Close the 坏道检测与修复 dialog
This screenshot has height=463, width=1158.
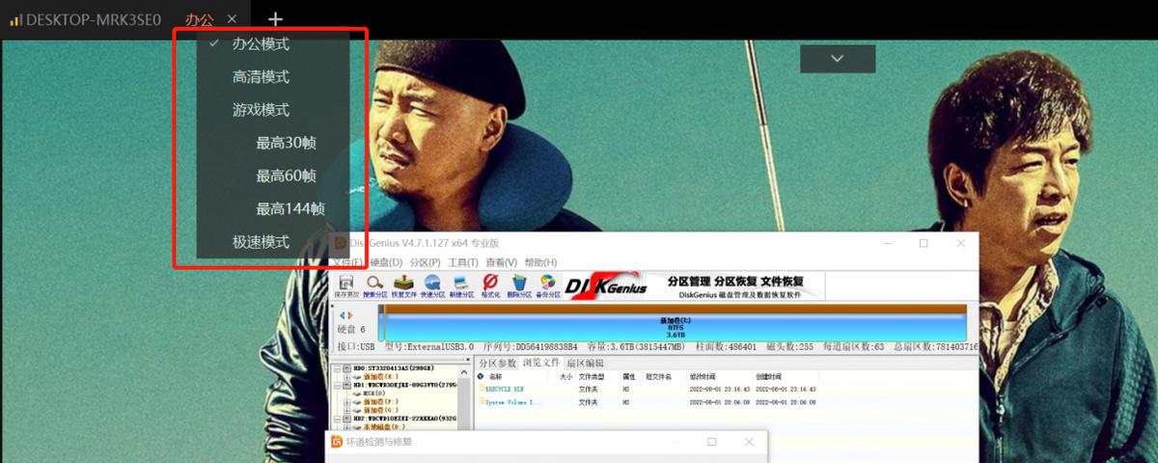click(x=749, y=442)
